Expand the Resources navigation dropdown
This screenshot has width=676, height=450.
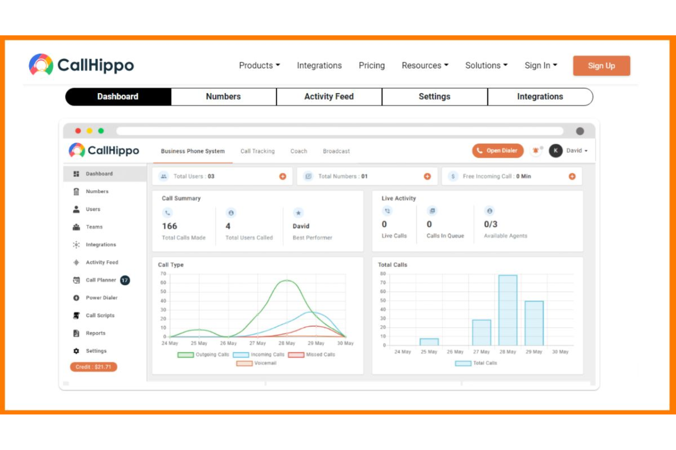click(x=424, y=65)
